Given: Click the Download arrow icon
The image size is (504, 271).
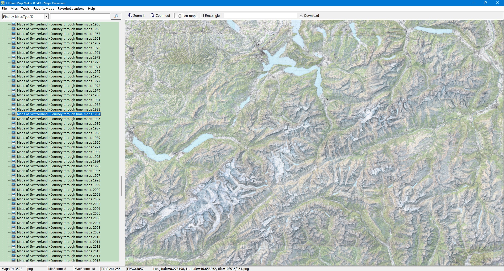Looking at the screenshot, I should click(301, 15).
